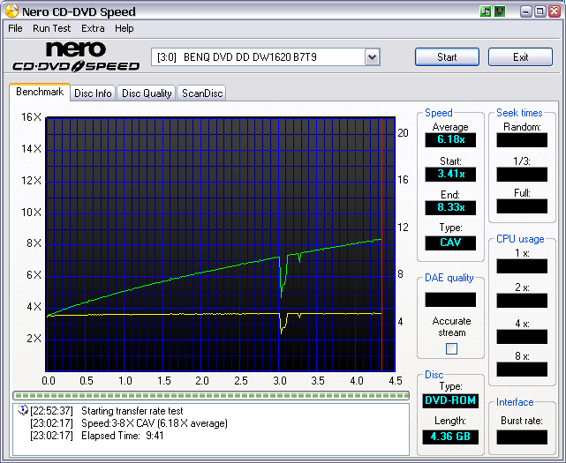Viewport: 566px width, 463px height.
Task: Click the Nero CD-DVD Speed logo
Action: tap(75, 56)
